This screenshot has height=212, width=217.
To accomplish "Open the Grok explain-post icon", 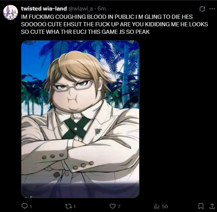I will click(x=202, y=9).
